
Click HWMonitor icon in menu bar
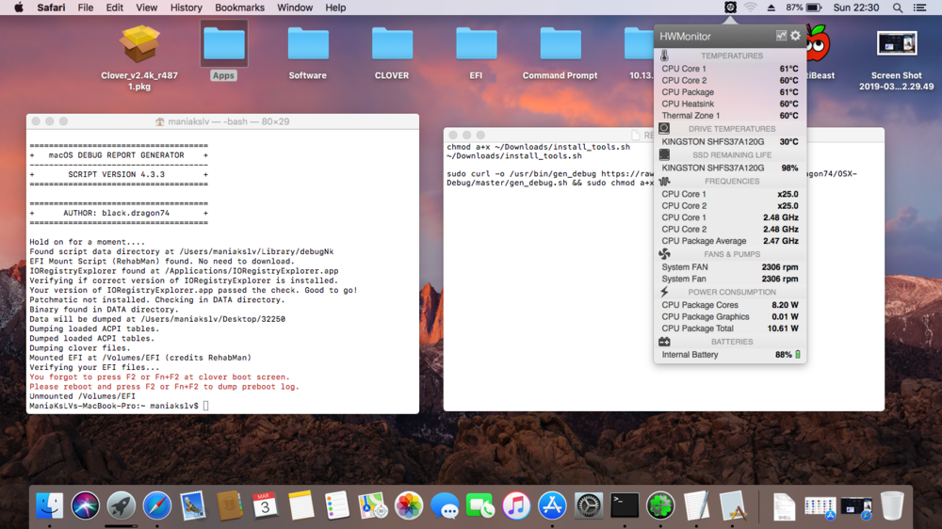tap(730, 8)
